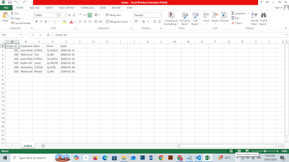Viewport: 289px width, 162px height.
Task: Toggle bold formatting
Action: pyautogui.click(x=36, y=22)
